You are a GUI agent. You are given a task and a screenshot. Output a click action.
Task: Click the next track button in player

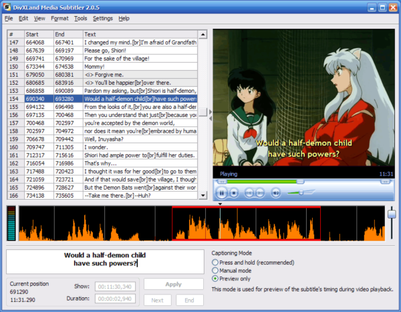tap(260, 192)
